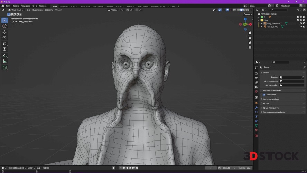This screenshot has width=307, height=173.
Task: Click the viewport zoom magnifier icon
Action: [x=250, y=33]
